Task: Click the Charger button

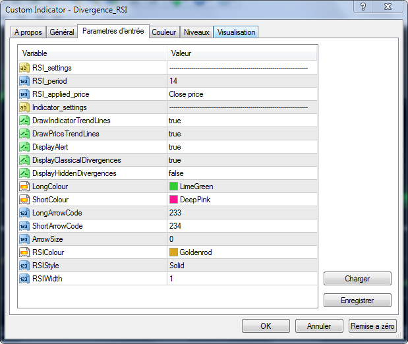Action: click(x=357, y=279)
